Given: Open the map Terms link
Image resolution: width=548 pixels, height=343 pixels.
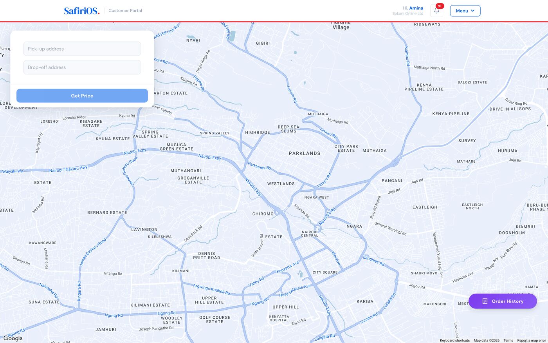Looking at the screenshot, I should [508, 340].
